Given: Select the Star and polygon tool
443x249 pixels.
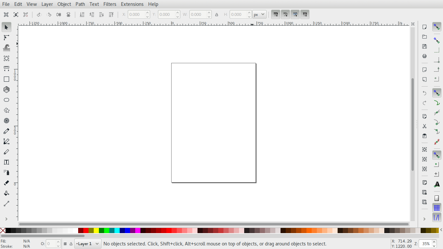Looking at the screenshot, I should (x=6, y=110).
